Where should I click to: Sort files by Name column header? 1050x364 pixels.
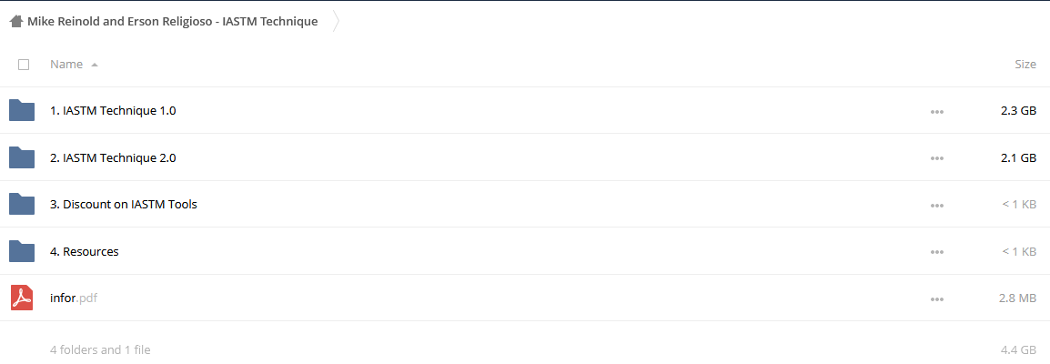(66, 65)
